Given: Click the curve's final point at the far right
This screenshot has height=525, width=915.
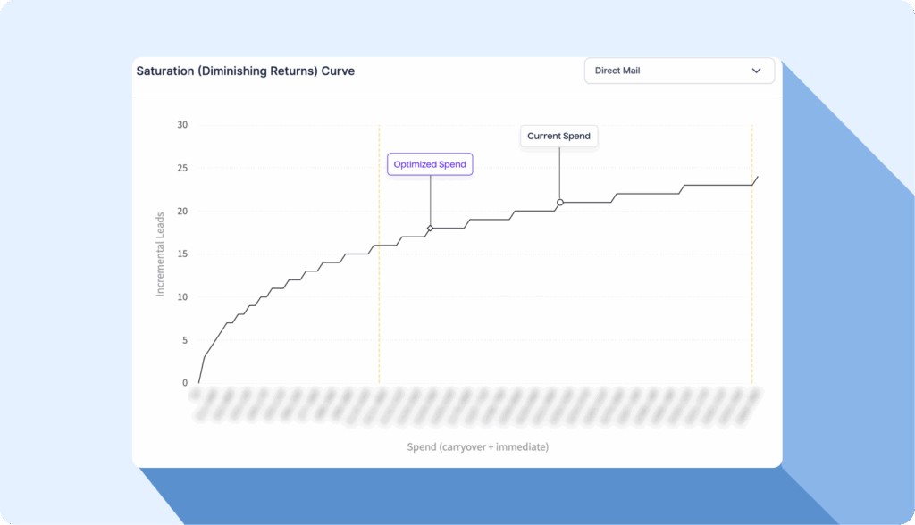Looking at the screenshot, I should click(757, 177).
